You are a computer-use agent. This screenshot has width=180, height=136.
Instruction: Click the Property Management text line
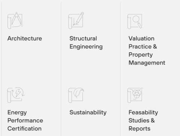coord(147,59)
